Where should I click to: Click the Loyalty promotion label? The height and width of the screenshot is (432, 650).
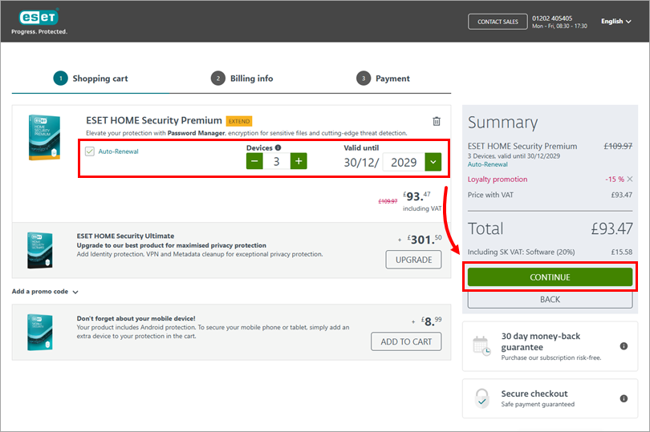(498, 180)
